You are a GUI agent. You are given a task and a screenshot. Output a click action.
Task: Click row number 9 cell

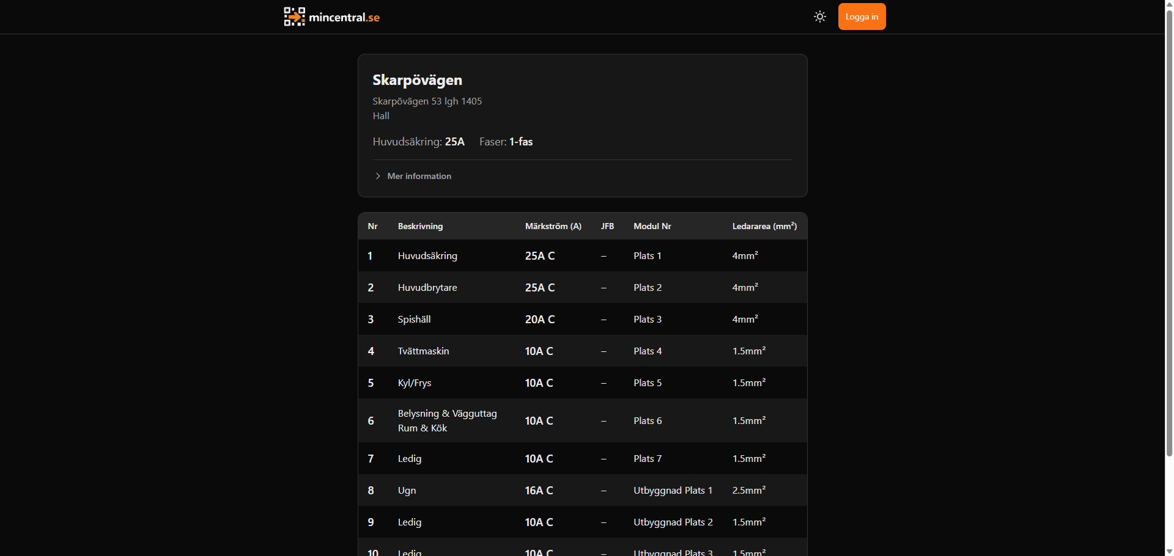point(371,522)
